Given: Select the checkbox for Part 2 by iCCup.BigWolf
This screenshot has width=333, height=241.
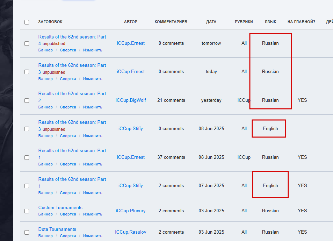Looking at the screenshot, I should pyautogui.click(x=27, y=100).
